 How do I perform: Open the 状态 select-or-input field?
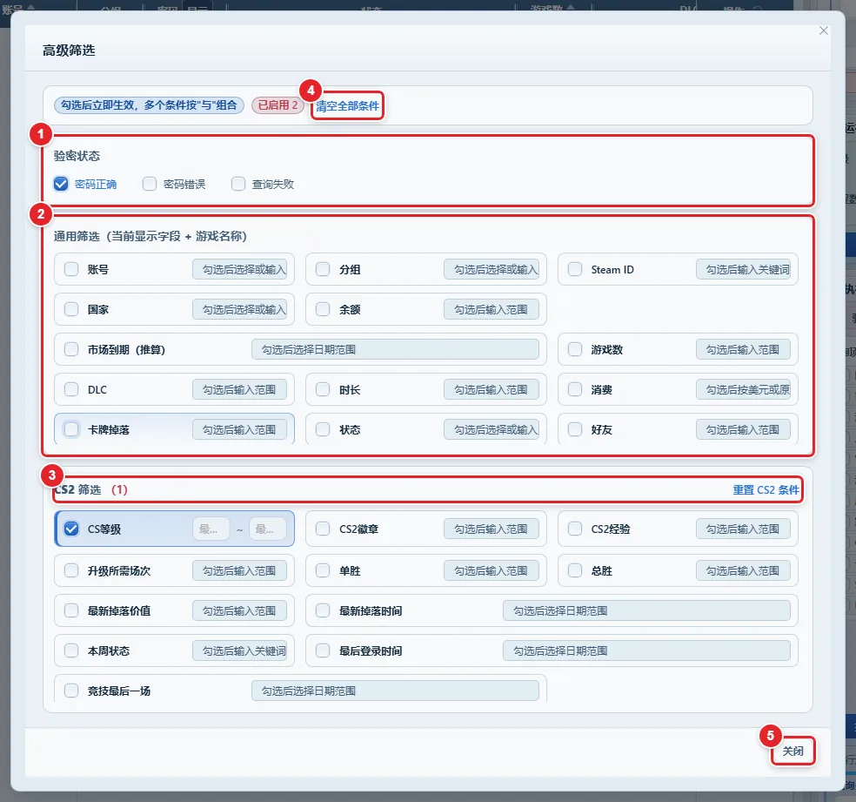[492, 429]
